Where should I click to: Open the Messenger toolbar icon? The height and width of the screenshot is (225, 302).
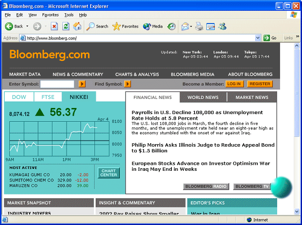[222, 26]
